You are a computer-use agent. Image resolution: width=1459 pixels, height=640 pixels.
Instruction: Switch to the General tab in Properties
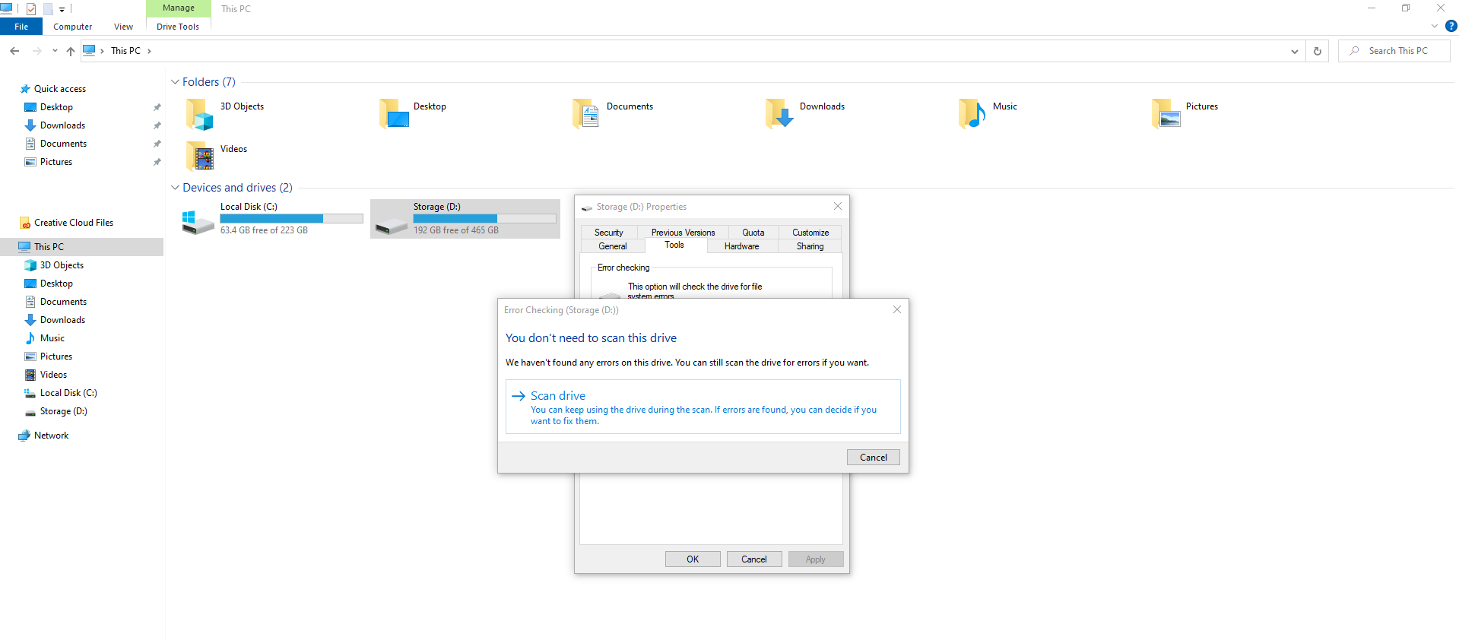click(x=613, y=246)
